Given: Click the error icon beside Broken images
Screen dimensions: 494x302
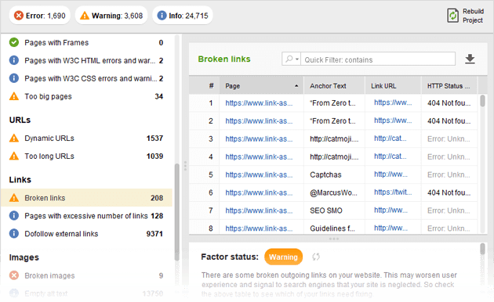Looking at the screenshot, I should pos(14,275).
